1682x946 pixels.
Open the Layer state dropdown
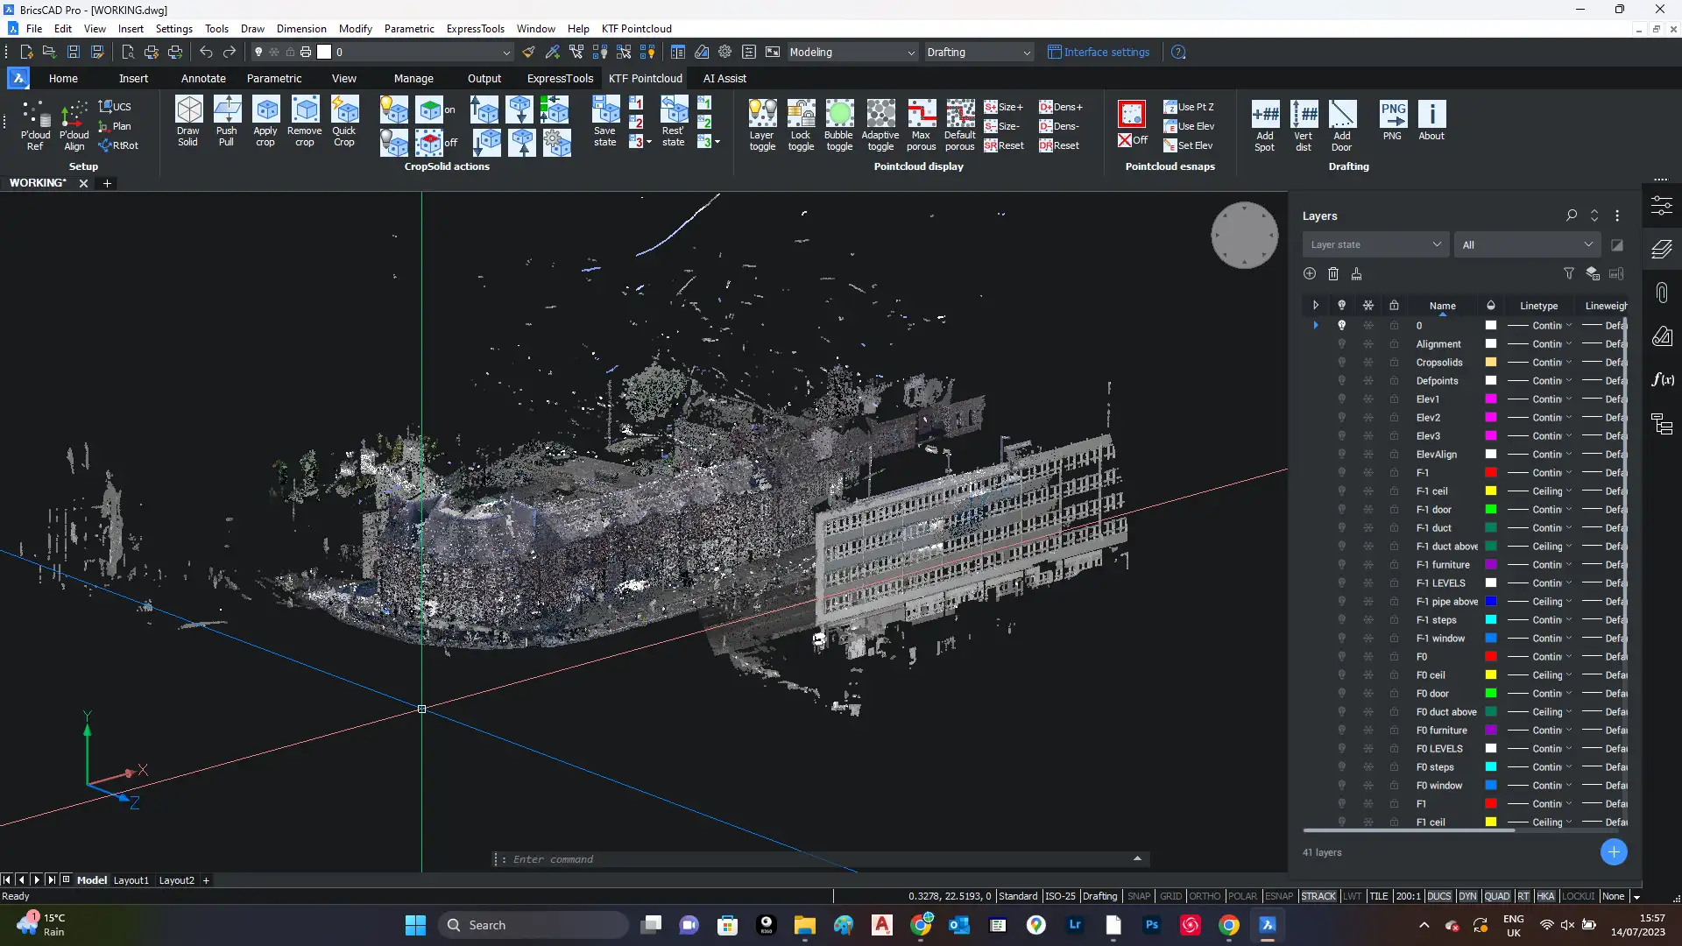point(1375,245)
